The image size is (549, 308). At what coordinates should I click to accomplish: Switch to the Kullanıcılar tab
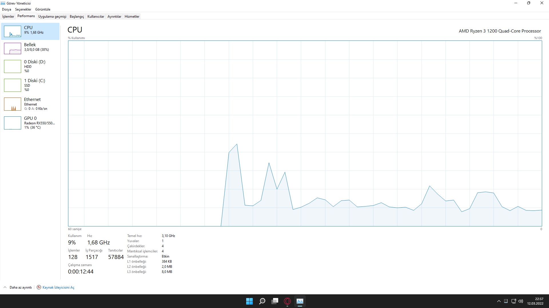pos(96,17)
